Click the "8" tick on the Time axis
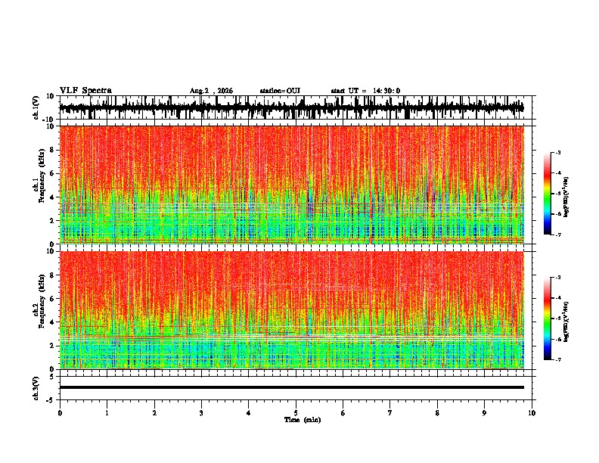 pos(437,413)
